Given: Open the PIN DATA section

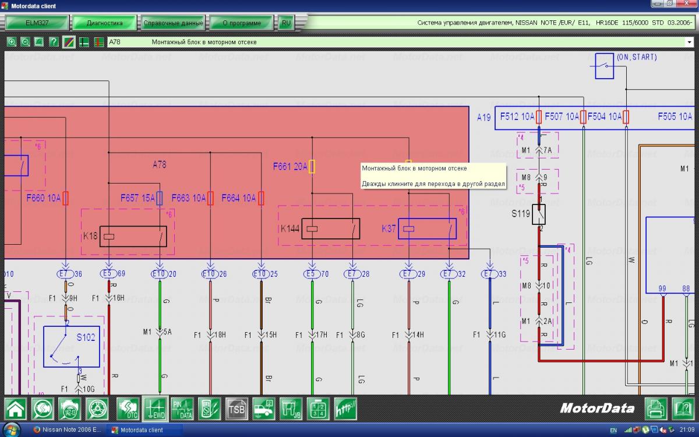Looking at the screenshot, I should point(182,408).
